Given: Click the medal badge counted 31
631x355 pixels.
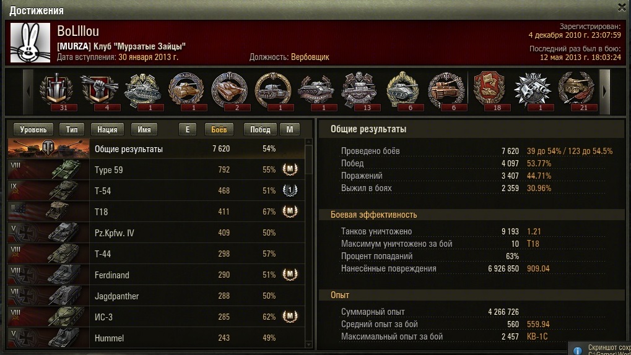Looking at the screenshot, I should [x=56, y=92].
